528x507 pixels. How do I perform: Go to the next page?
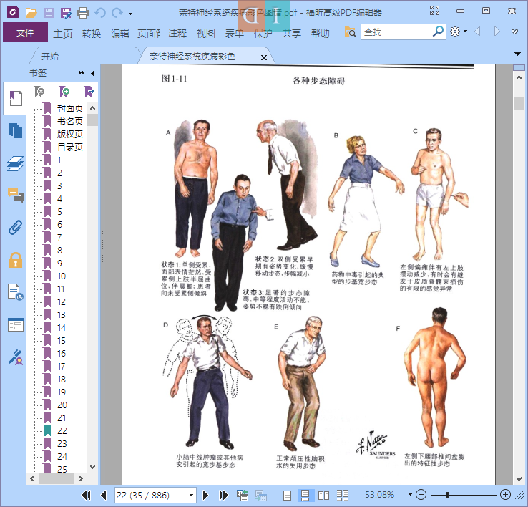click(x=205, y=496)
